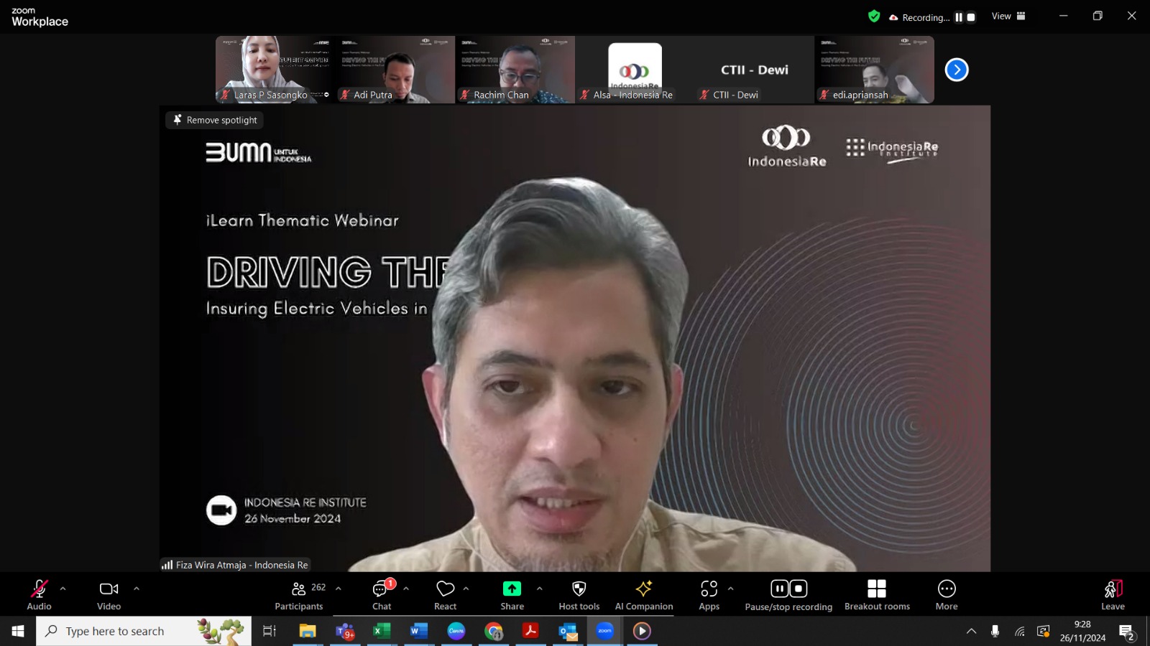Expand video options caret

tap(137, 589)
